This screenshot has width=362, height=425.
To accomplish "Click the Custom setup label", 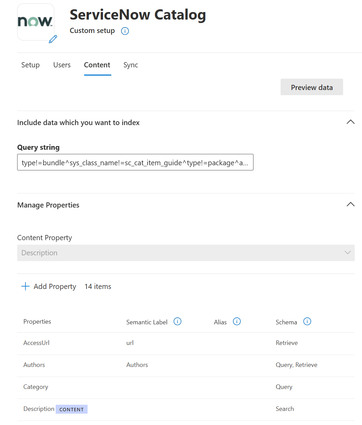I will tap(92, 31).
